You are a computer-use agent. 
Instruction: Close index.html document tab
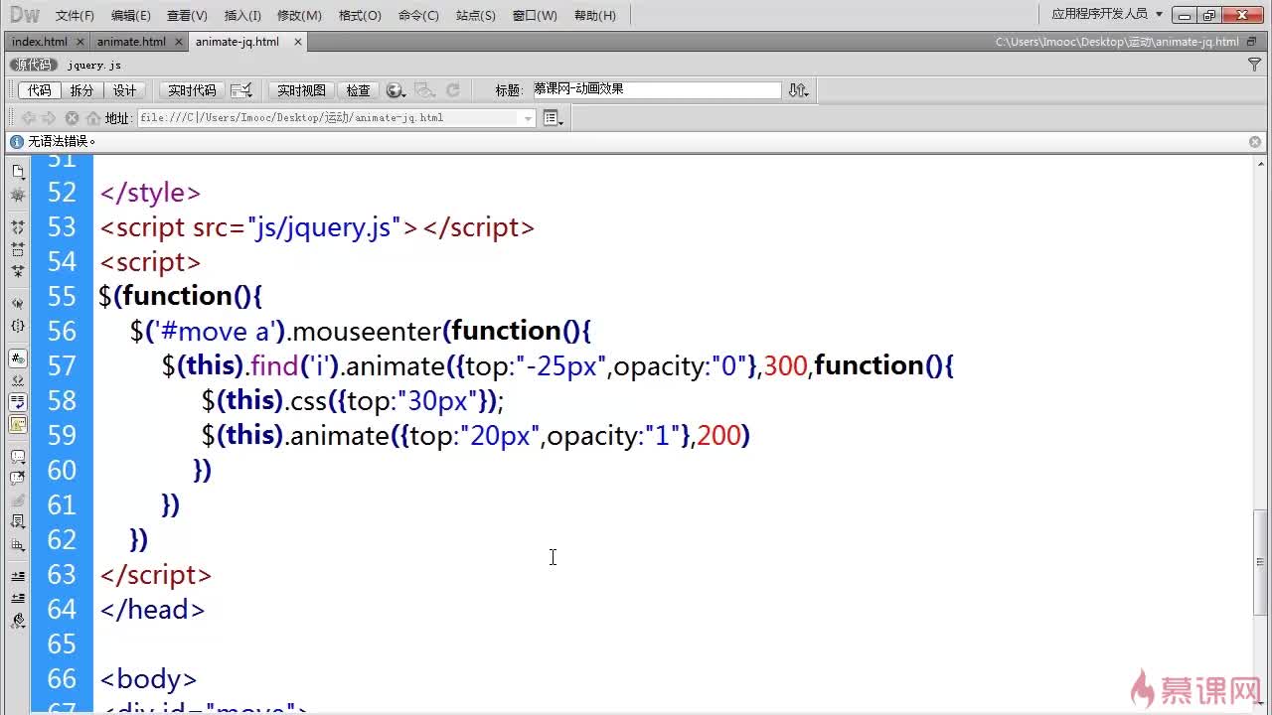point(79,42)
